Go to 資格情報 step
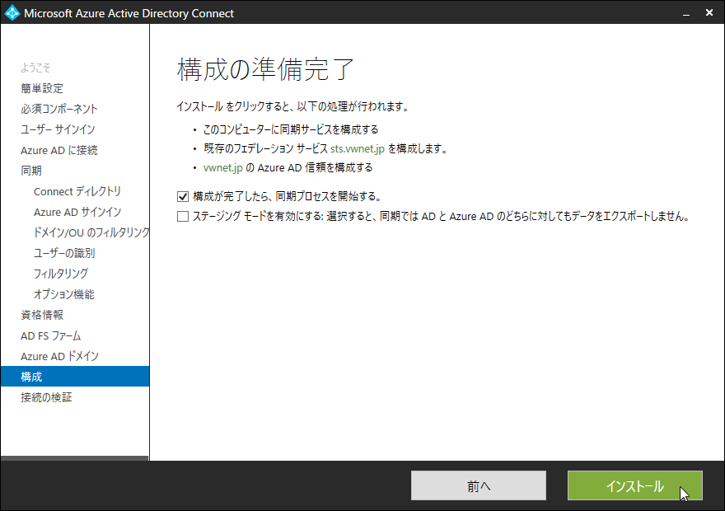The height and width of the screenshot is (511, 725). (x=42, y=315)
